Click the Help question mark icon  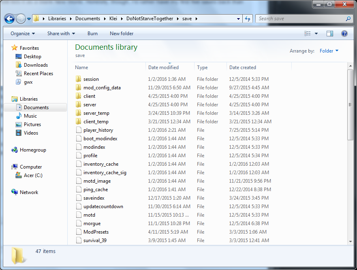point(344,34)
